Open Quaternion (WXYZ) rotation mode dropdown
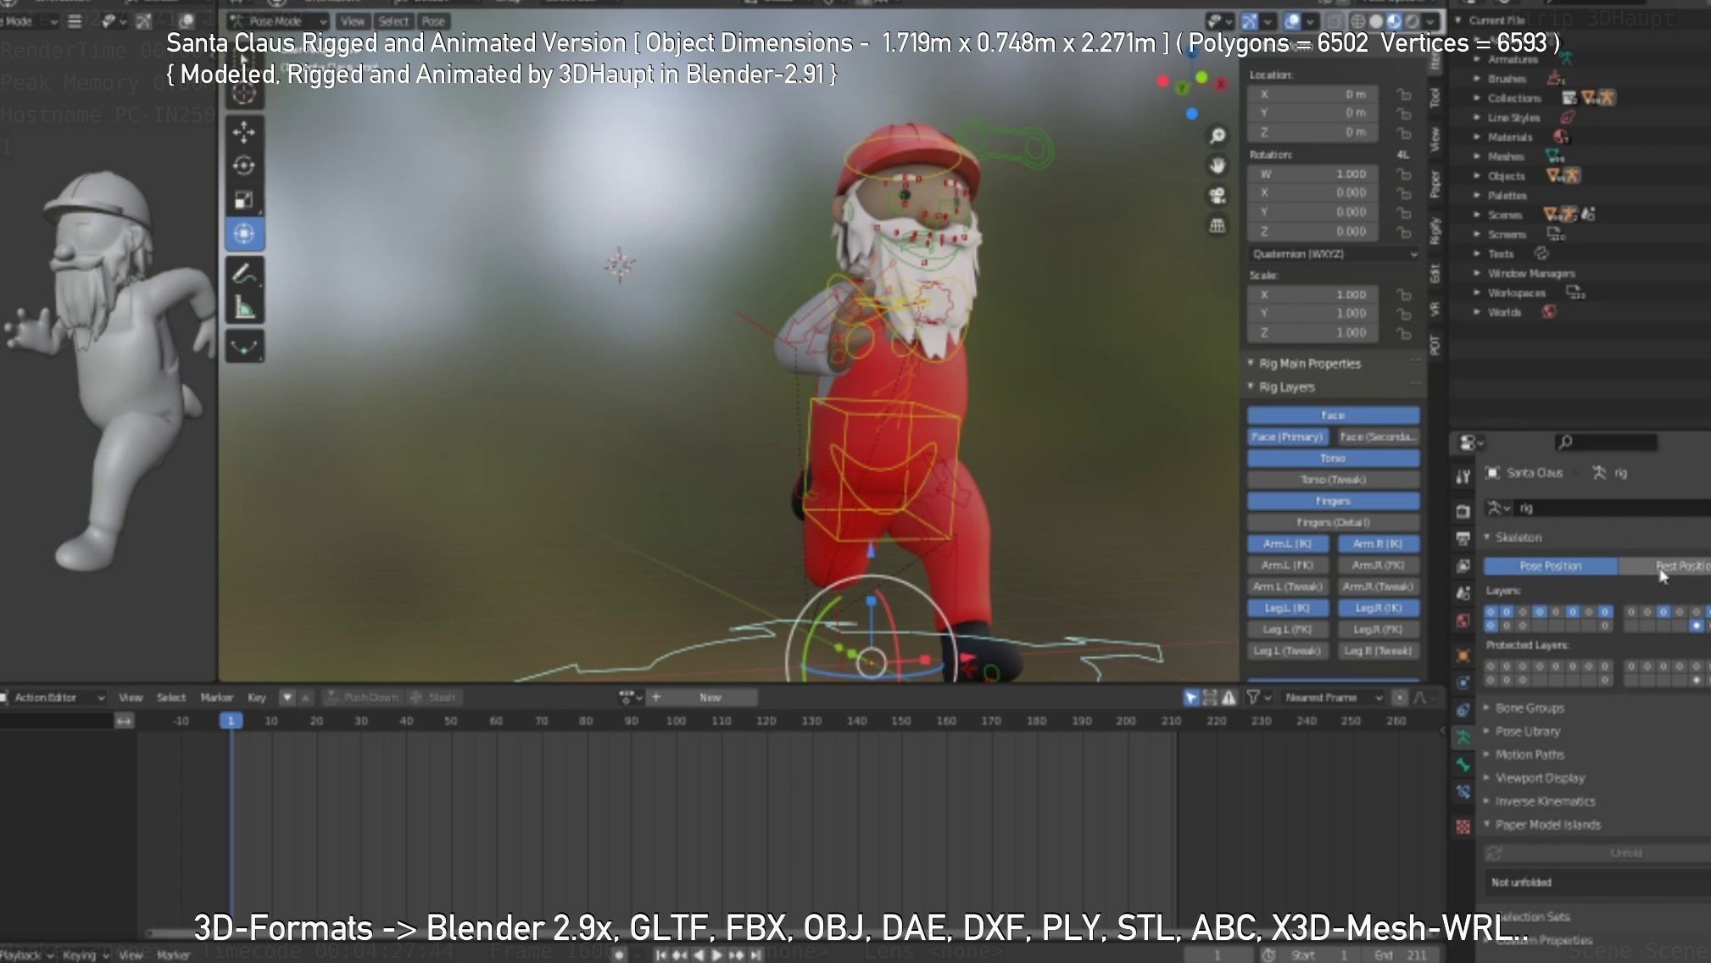The height and width of the screenshot is (963, 1711). tap(1334, 254)
